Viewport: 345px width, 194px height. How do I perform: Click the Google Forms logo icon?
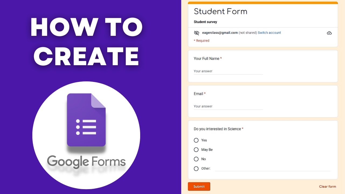[x=86, y=120]
